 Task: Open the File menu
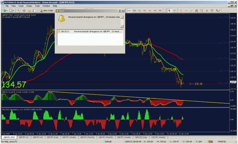[x=7, y=6]
